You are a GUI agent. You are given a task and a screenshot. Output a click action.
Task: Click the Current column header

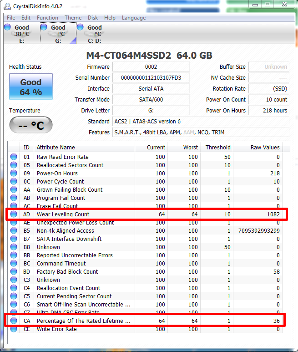pos(151,147)
